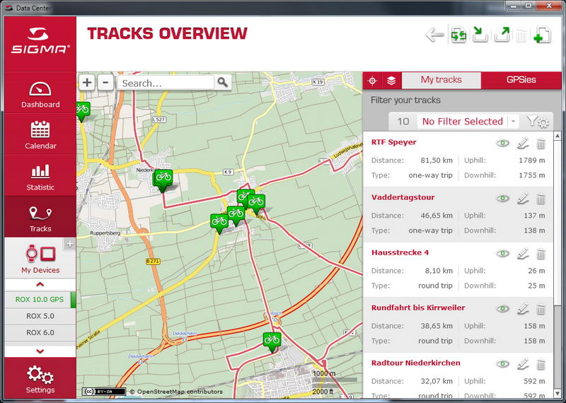Click the import track toolbar icon
Viewport: 566px width, 403px height.
click(480, 35)
